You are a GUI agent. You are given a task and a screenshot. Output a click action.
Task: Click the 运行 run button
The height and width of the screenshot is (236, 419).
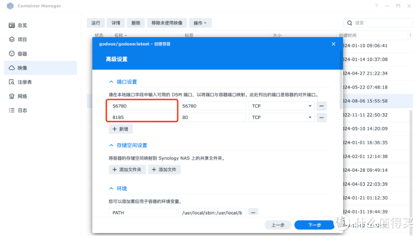point(96,23)
